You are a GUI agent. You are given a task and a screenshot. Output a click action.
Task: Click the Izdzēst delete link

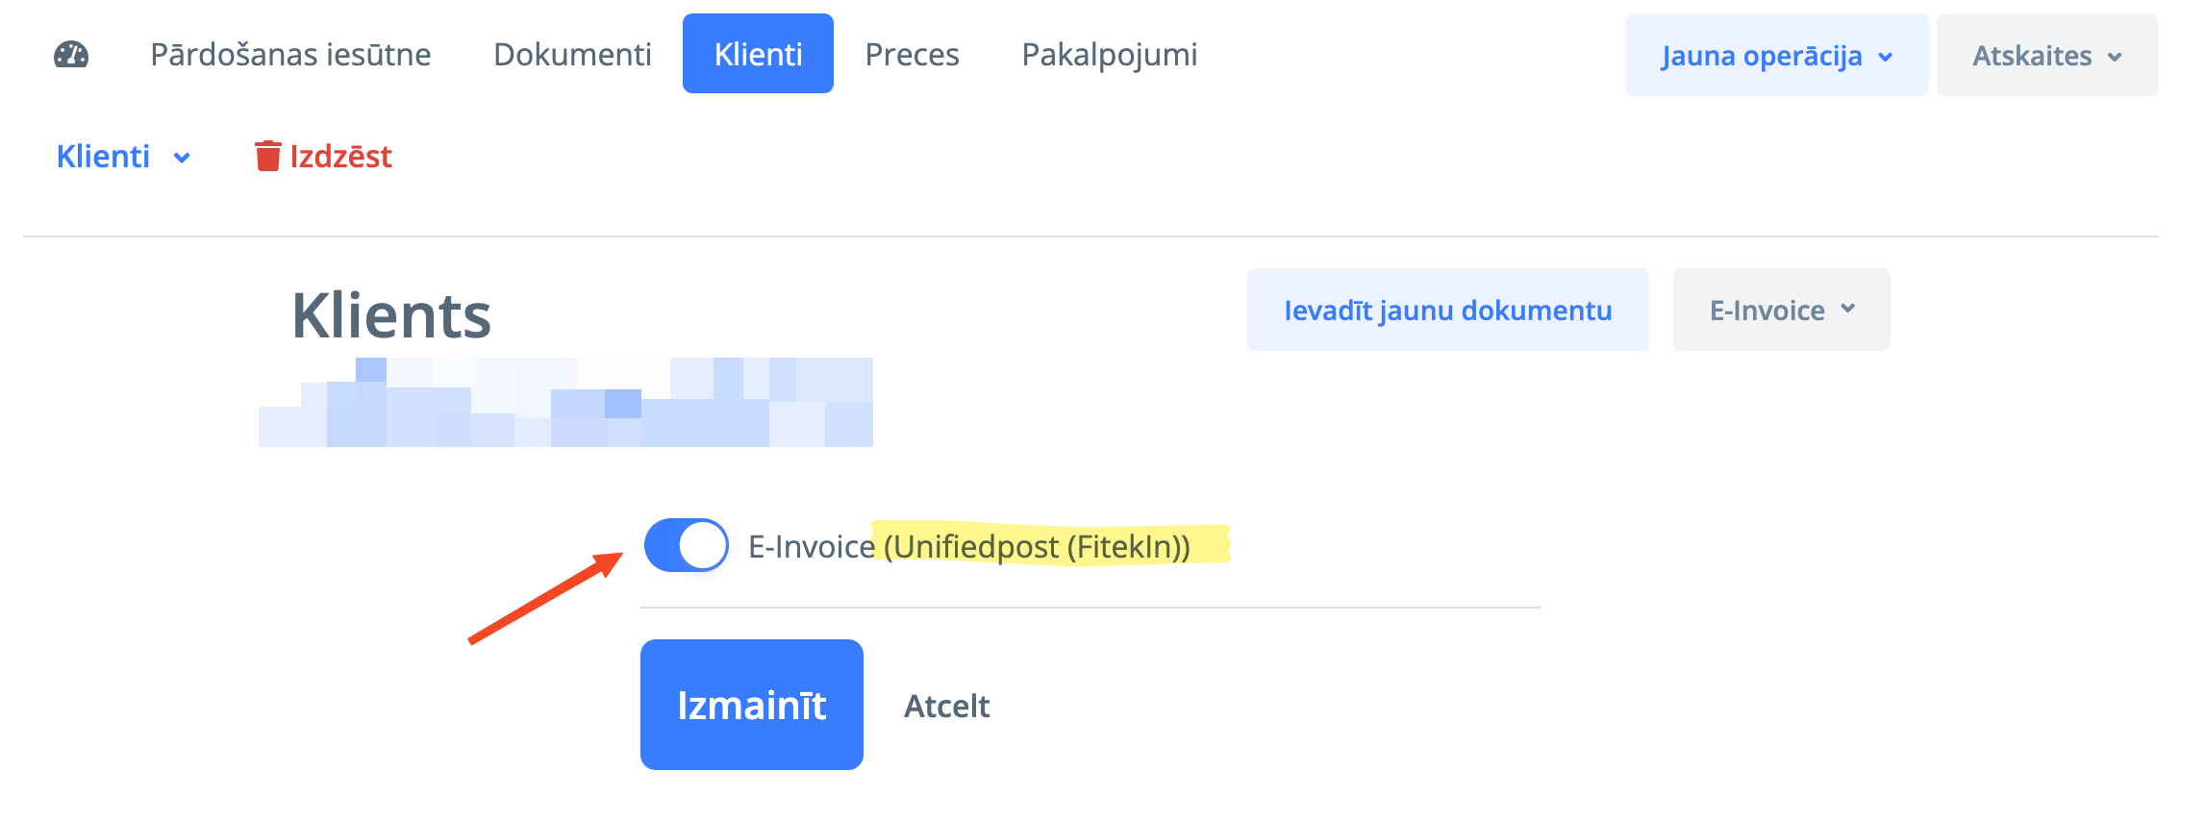340,156
